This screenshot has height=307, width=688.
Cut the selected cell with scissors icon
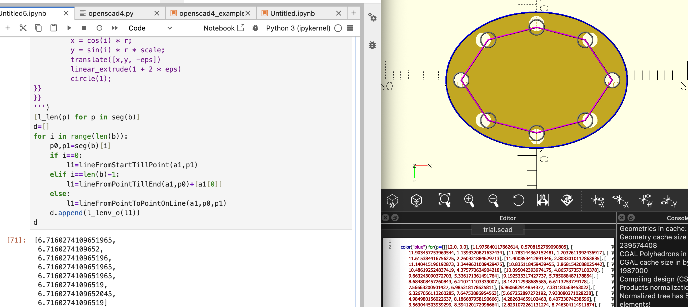click(x=23, y=28)
